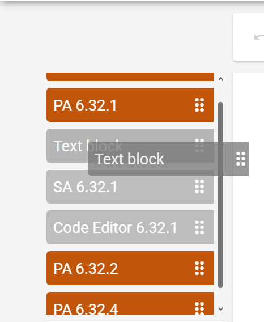Image resolution: width=264 pixels, height=322 pixels.
Task: Click the dragged Text block label
Action: pos(130,159)
